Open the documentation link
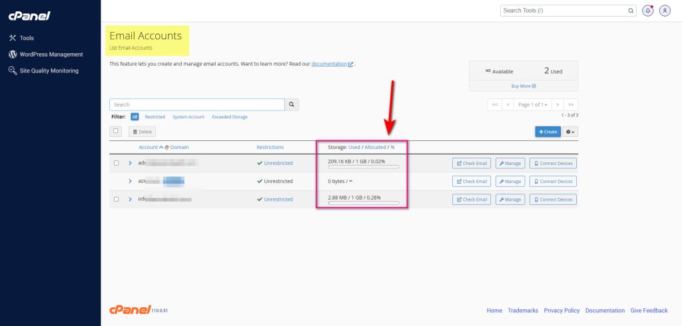Viewport: 682px width, 326px height. click(x=332, y=63)
